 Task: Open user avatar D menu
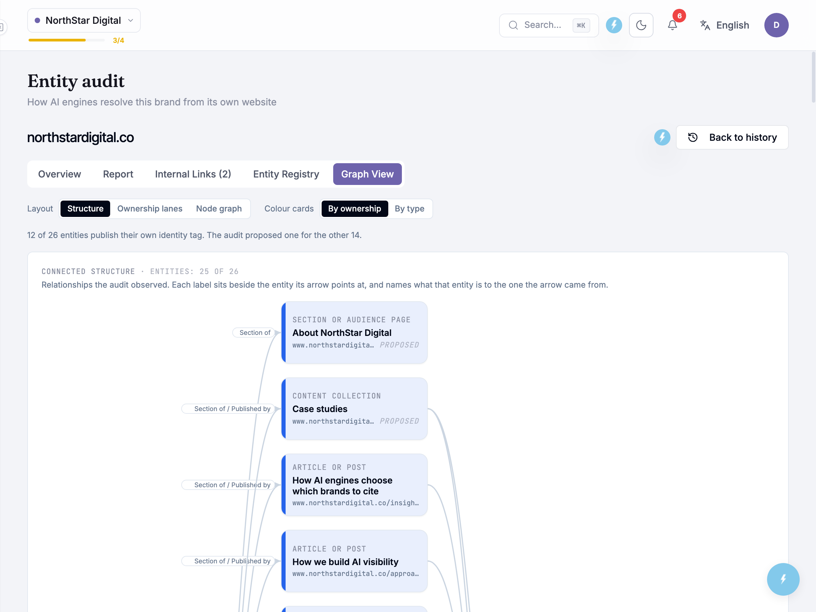click(x=776, y=25)
